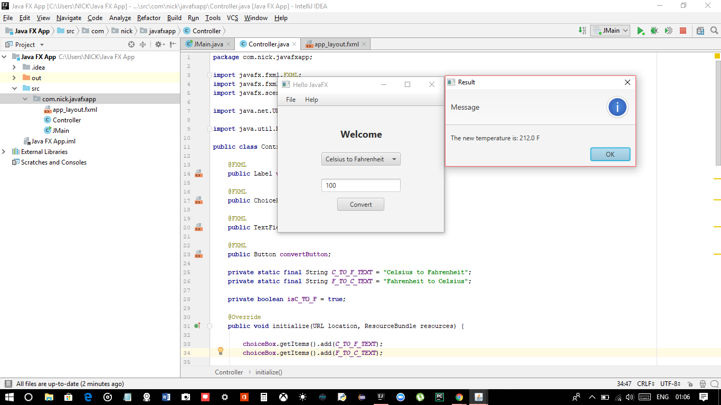The image size is (721, 405).
Task: Open Microsoft Edge from taskbar
Action: [x=88, y=397]
